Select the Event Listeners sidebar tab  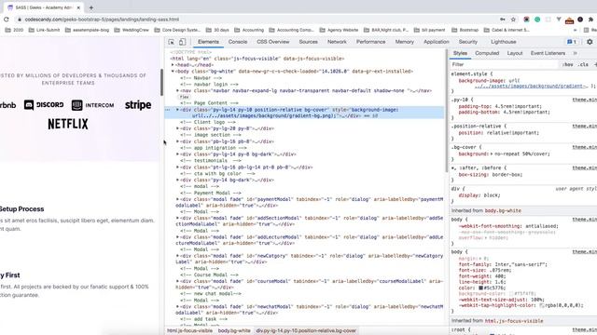click(x=548, y=53)
